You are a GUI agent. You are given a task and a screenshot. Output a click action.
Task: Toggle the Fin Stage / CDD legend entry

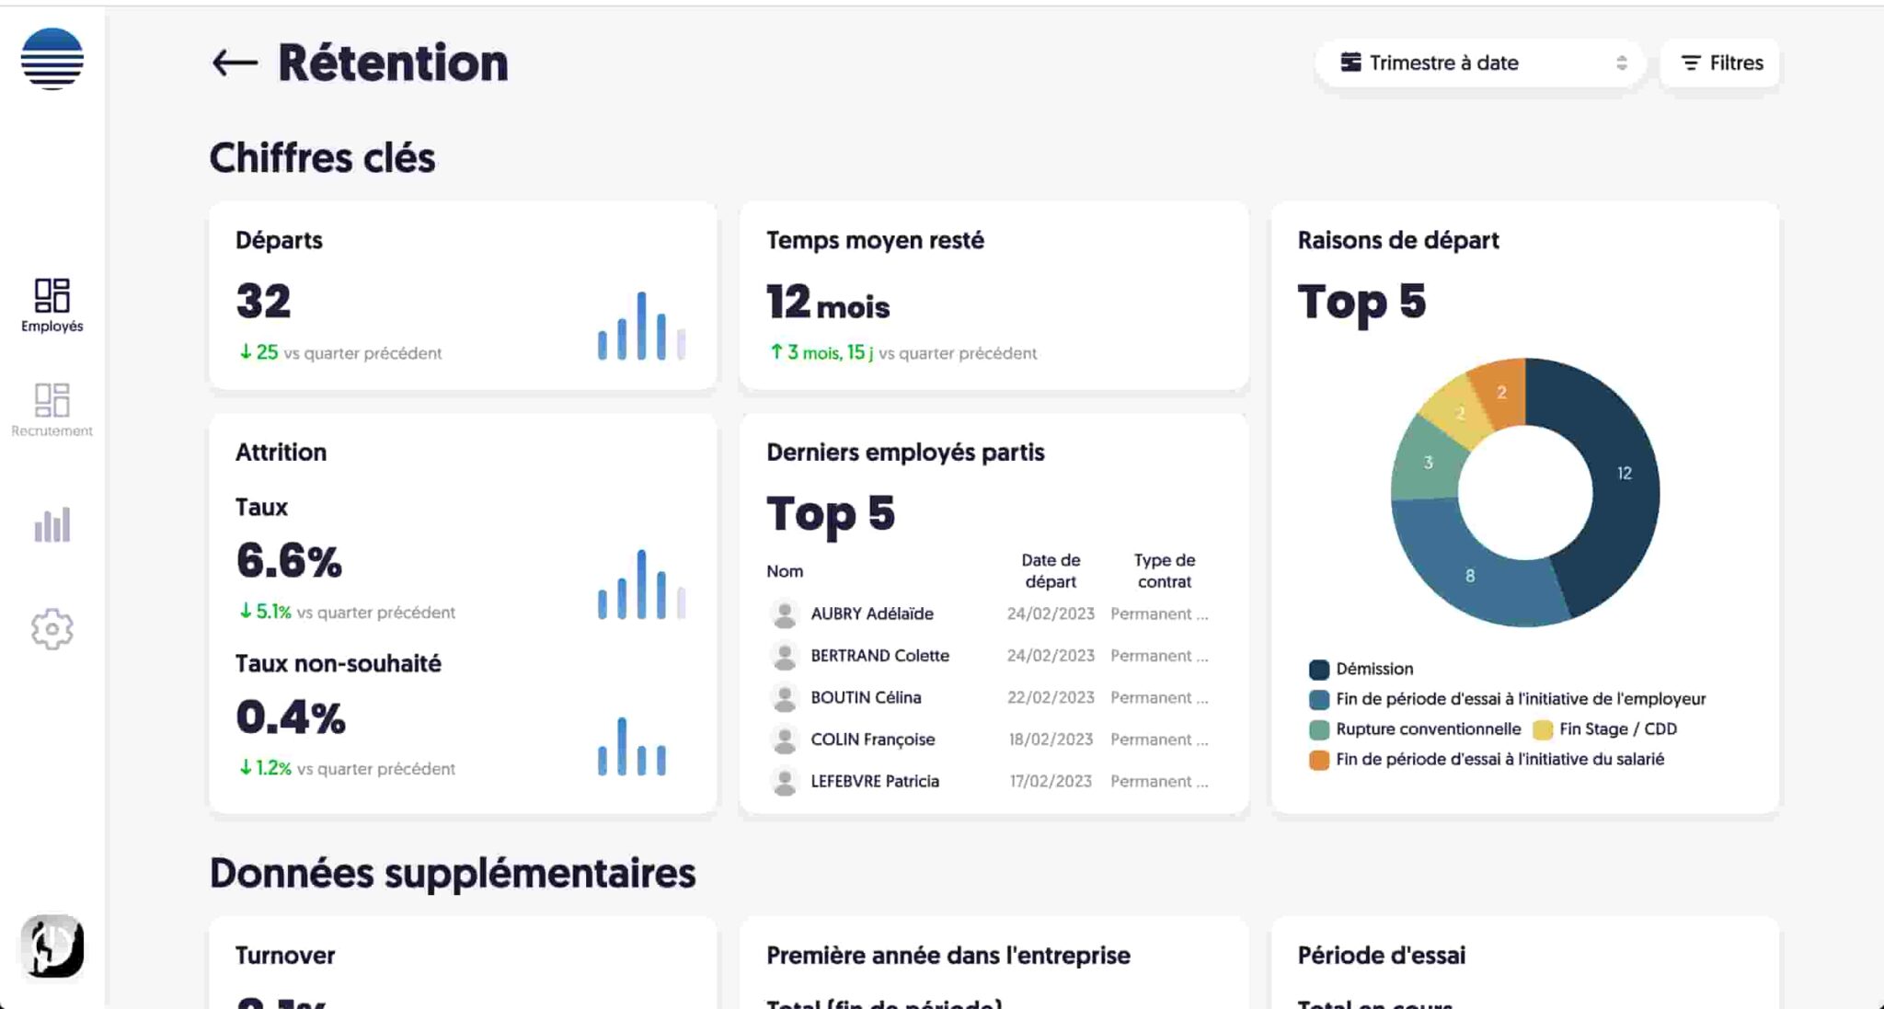tap(1617, 729)
